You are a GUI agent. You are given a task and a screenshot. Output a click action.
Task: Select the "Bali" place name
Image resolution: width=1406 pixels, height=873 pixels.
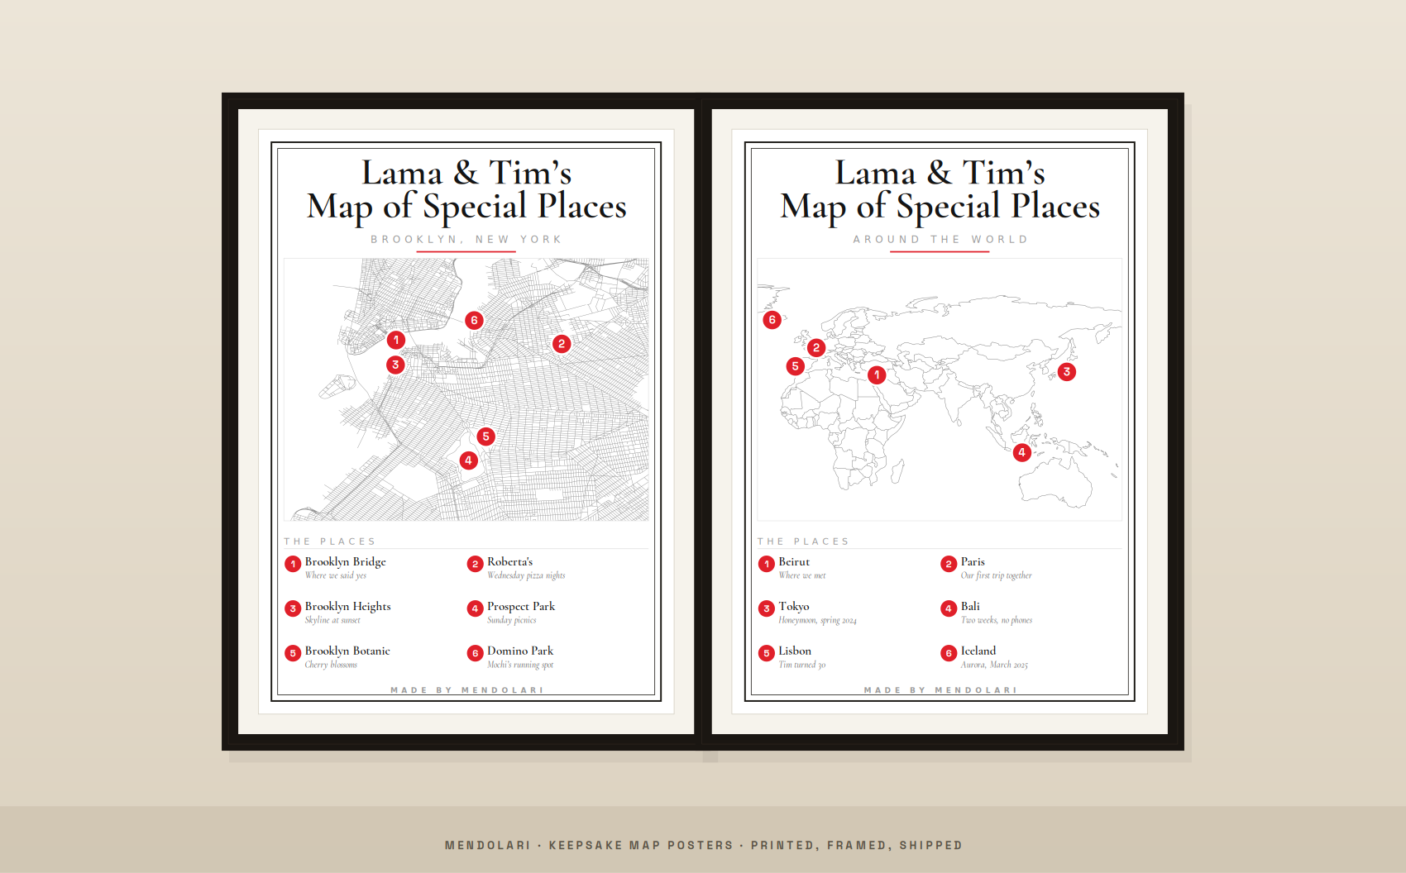point(970,606)
